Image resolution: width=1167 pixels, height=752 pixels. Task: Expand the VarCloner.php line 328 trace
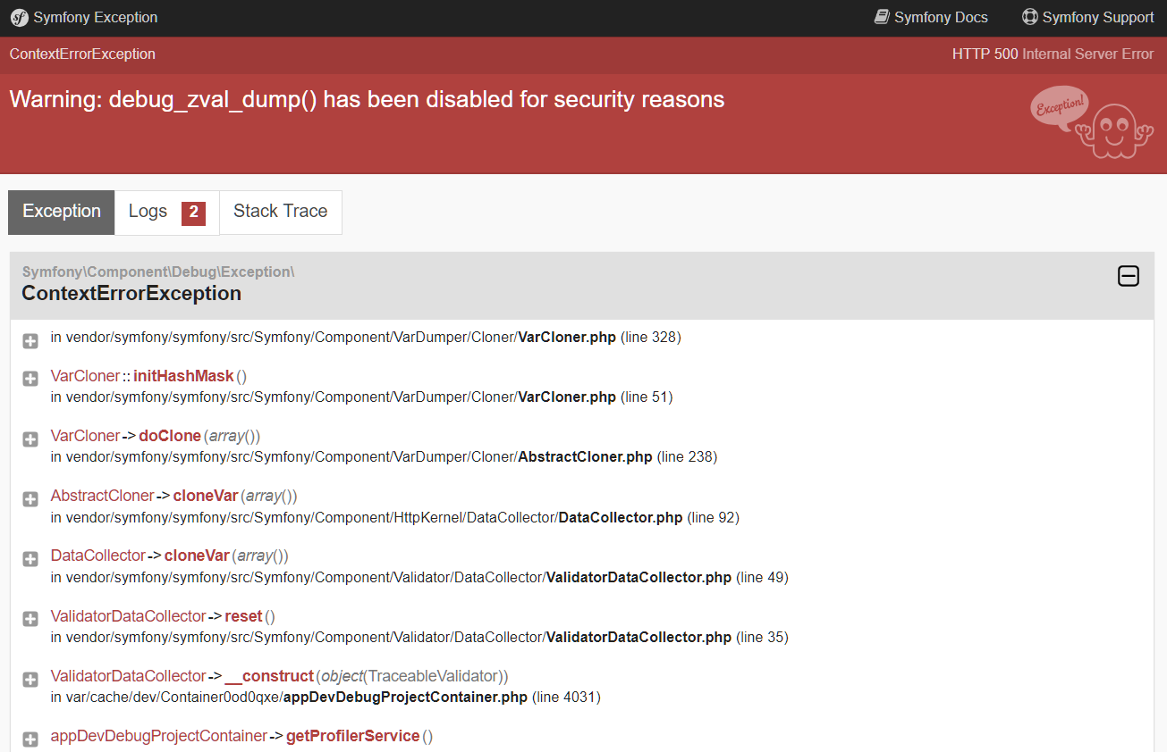click(30, 341)
